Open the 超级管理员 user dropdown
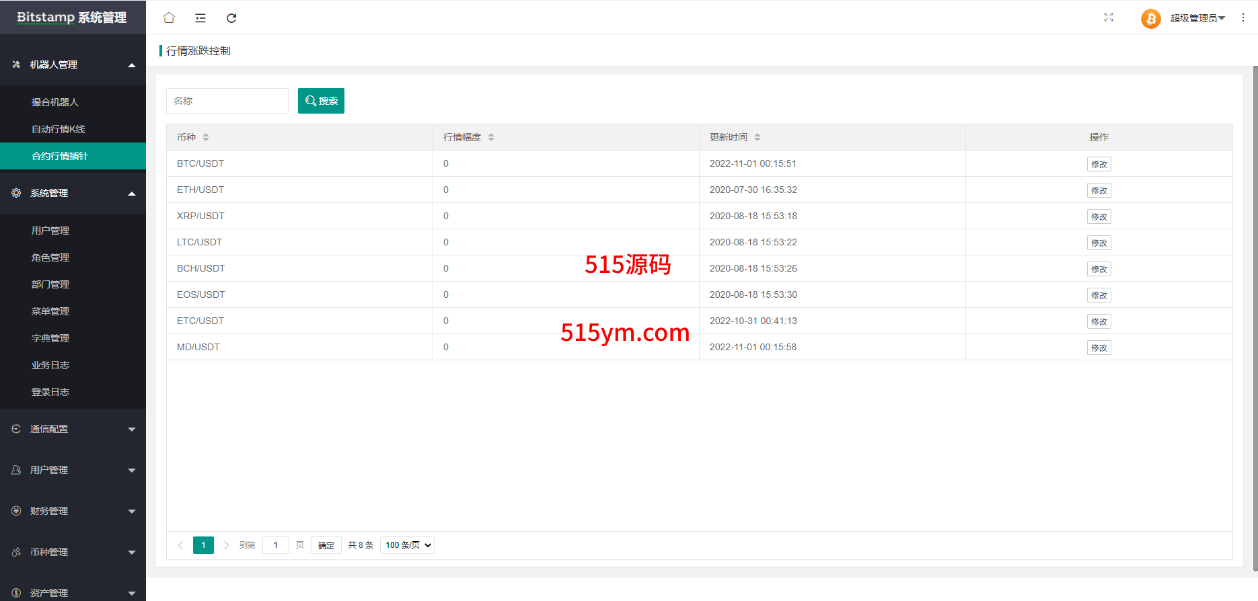 pyautogui.click(x=1197, y=18)
